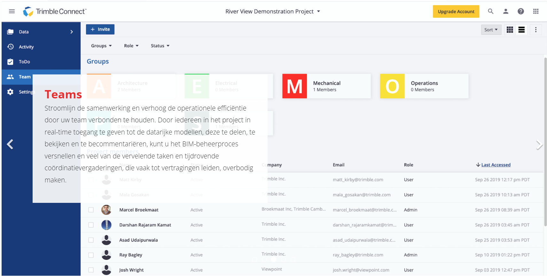Go to previous slide with left arrow
The image size is (547, 276).
10,144
